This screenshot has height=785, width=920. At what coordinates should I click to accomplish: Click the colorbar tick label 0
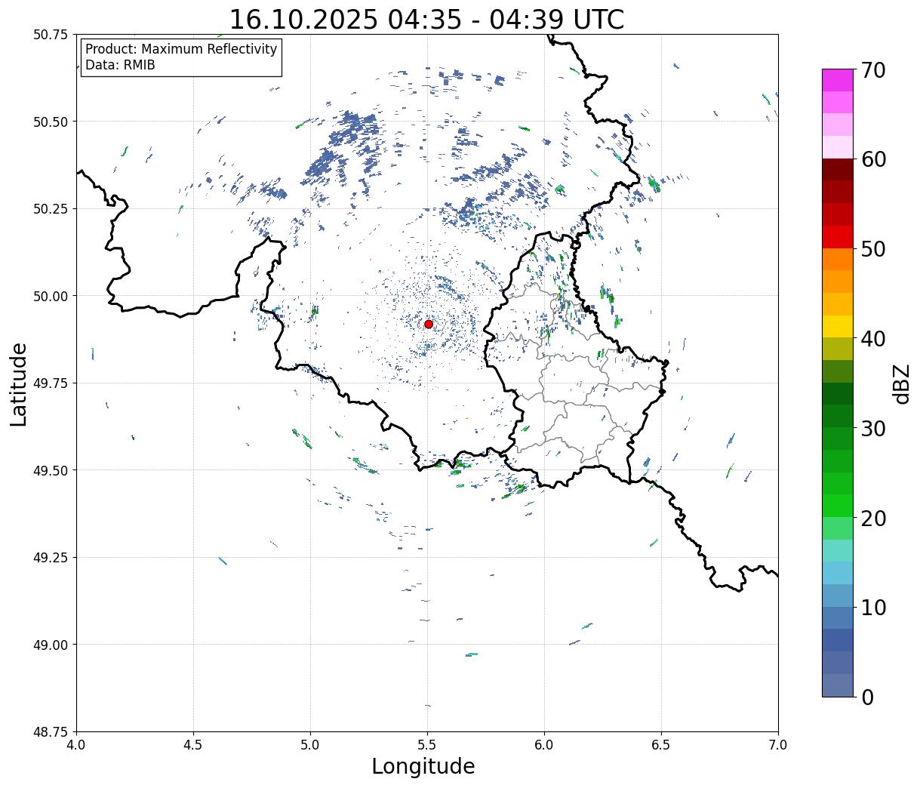(x=867, y=697)
